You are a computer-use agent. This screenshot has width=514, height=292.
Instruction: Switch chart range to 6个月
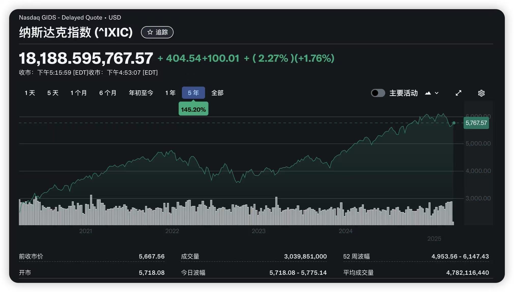pos(108,93)
